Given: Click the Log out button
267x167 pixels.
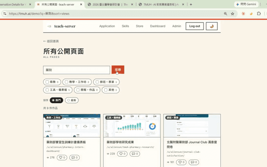Looking at the screenshot, I should [195, 26].
